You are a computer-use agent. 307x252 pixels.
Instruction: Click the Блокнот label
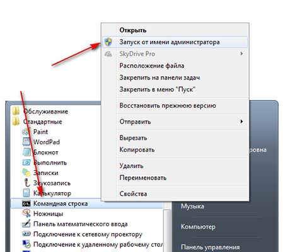click(x=46, y=152)
